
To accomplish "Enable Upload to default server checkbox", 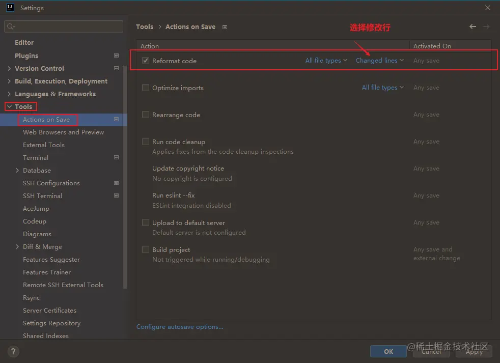I will pyautogui.click(x=146, y=222).
